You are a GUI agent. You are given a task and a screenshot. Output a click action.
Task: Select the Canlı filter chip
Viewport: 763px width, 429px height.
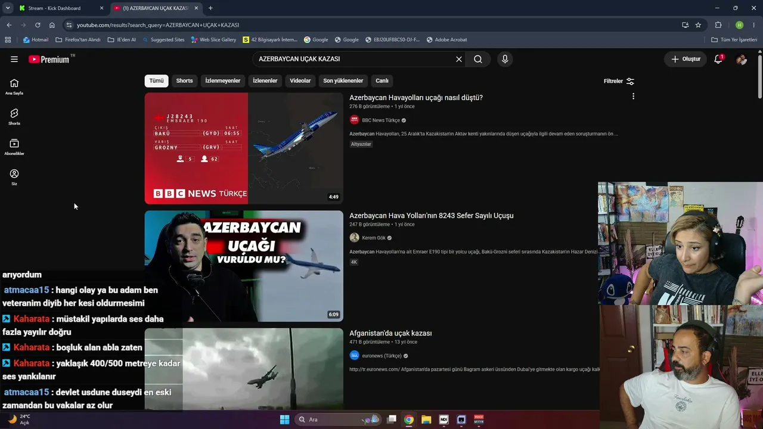pyautogui.click(x=382, y=81)
